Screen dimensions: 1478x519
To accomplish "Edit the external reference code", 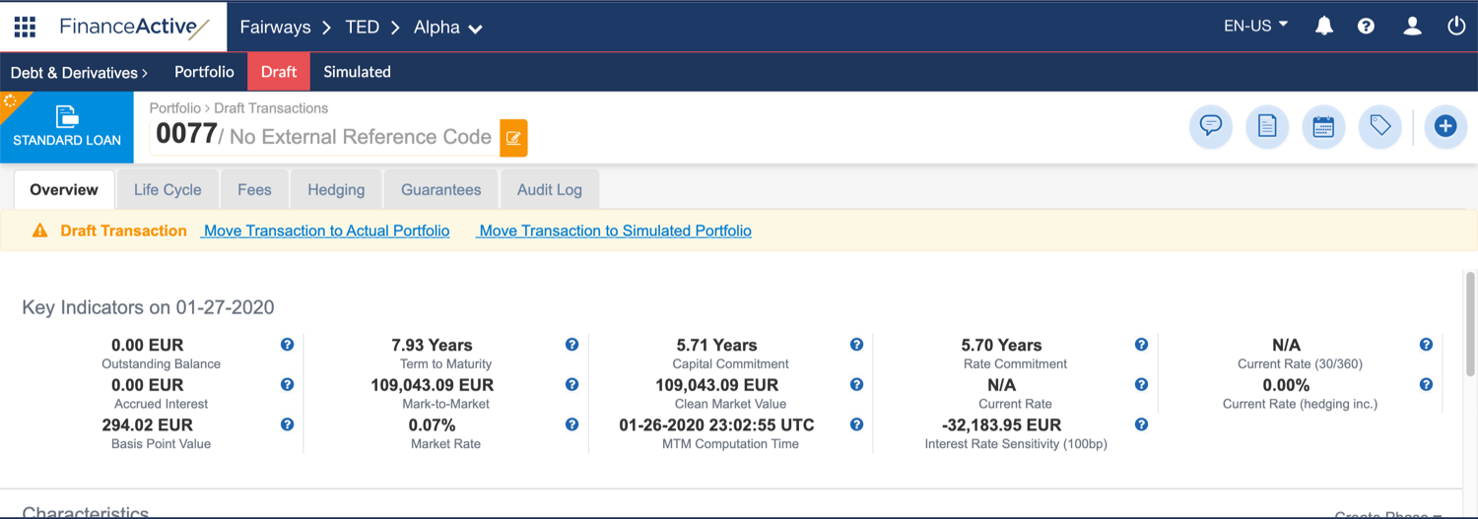I will (513, 138).
